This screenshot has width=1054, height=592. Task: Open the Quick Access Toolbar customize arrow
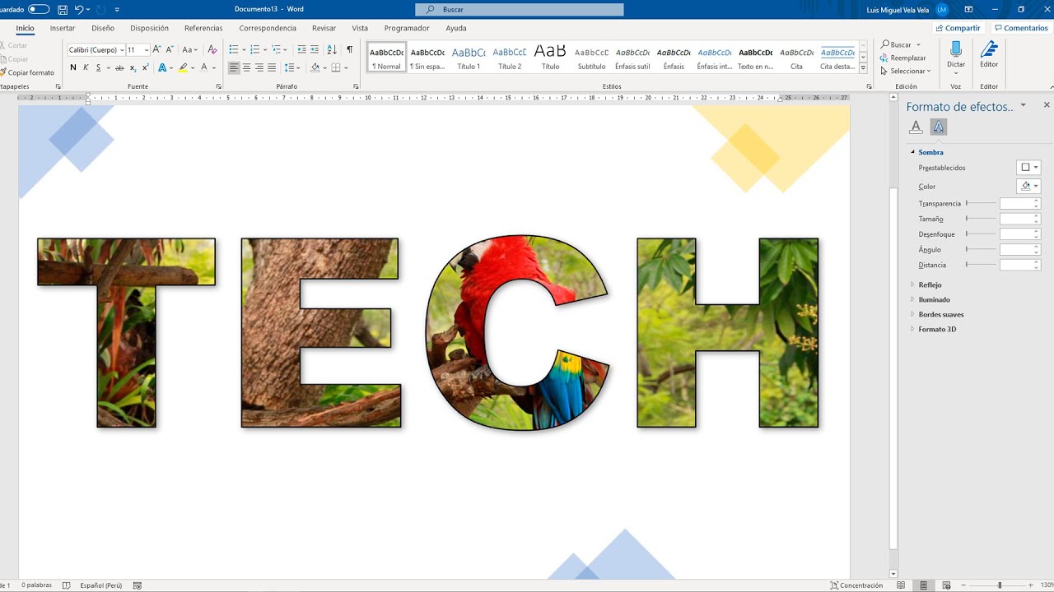(x=117, y=10)
